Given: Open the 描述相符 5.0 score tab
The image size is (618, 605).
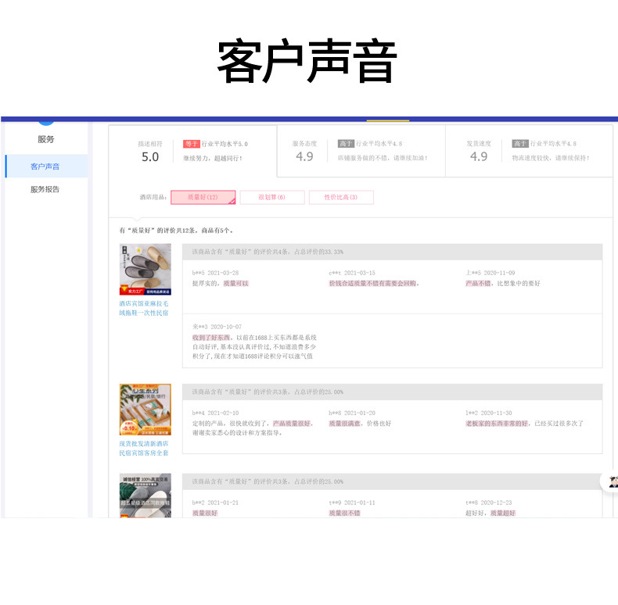Looking at the screenshot, I should point(192,152).
